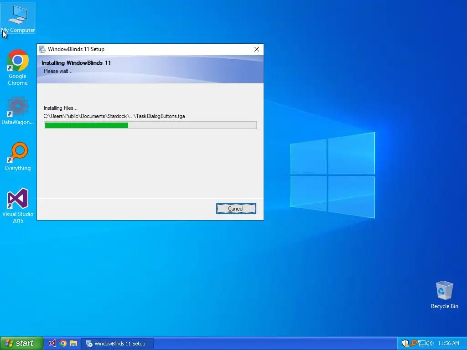This screenshot has width=467, height=350.
Task: Select the Visual Studio 2015 desktop shortcut
Action: tap(18, 206)
